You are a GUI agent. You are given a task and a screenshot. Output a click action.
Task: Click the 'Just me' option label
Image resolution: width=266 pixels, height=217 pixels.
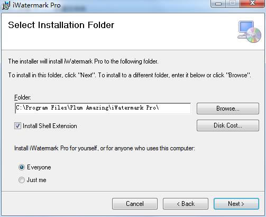point(36,180)
